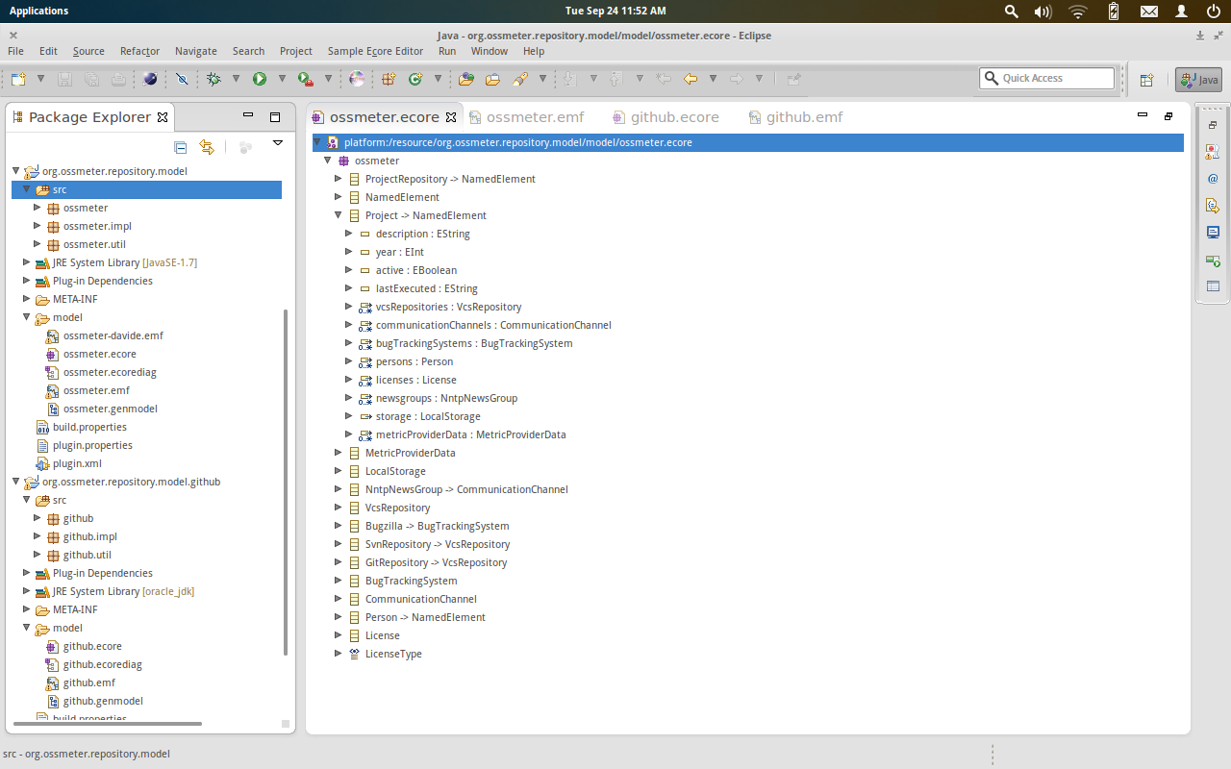1231x769 pixels.
Task: Click the volume icon in system tray
Action: tap(1043, 11)
